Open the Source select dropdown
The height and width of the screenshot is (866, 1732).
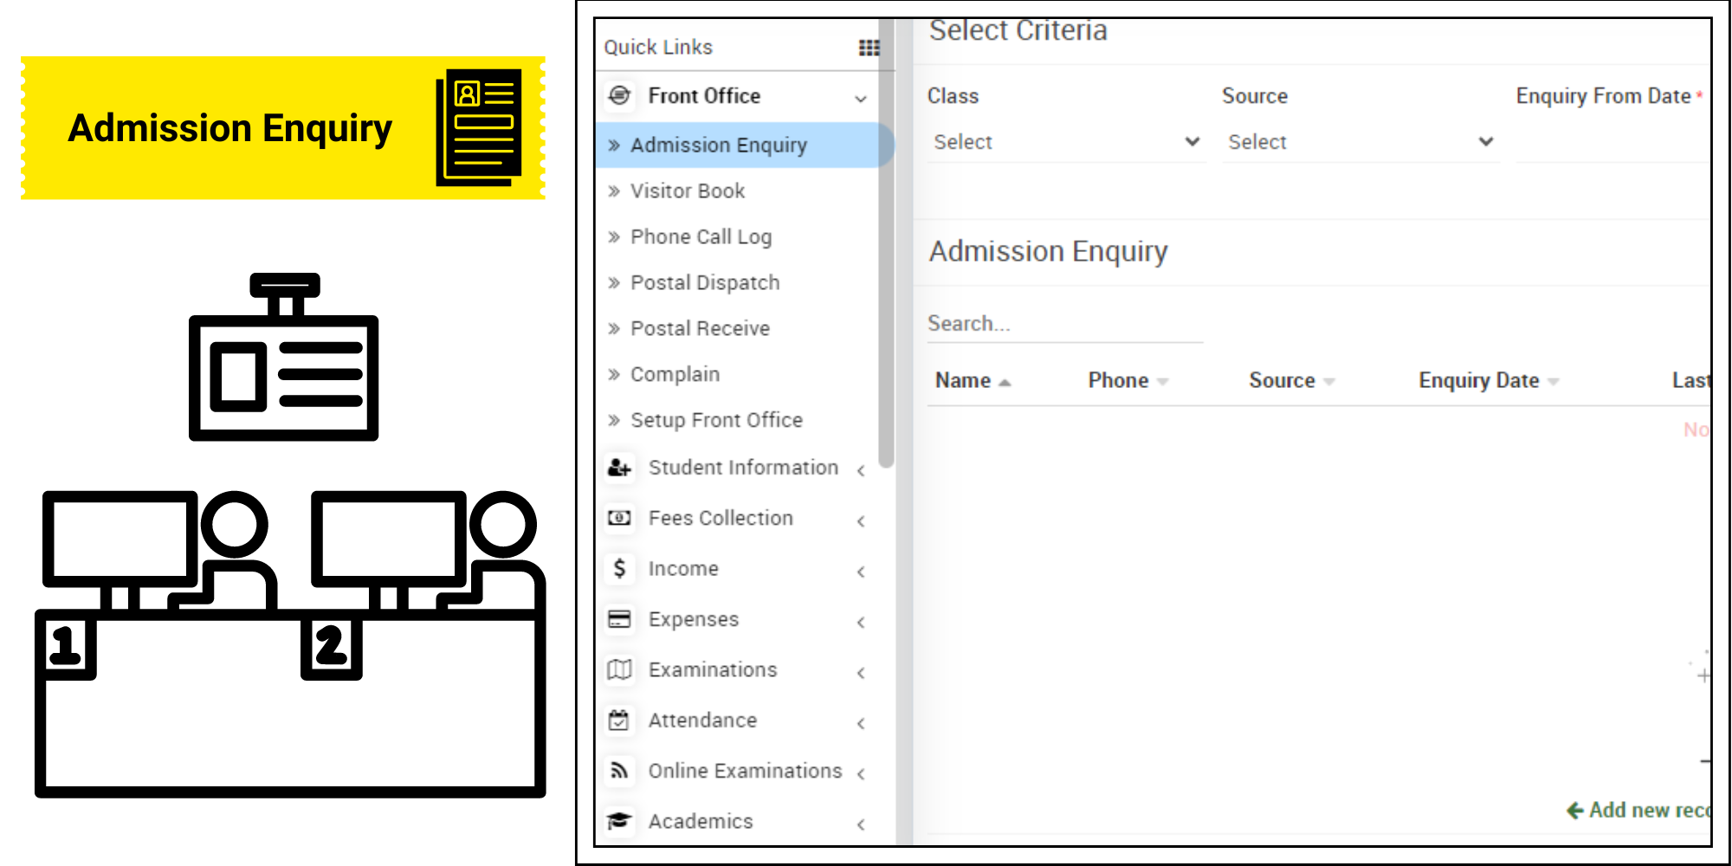point(1360,142)
